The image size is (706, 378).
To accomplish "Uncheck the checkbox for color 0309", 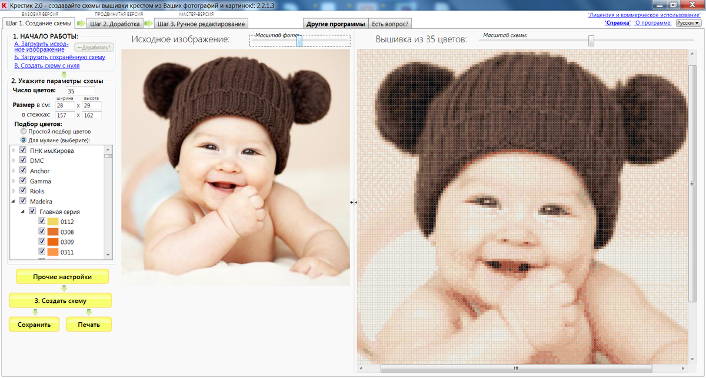I will (x=42, y=242).
